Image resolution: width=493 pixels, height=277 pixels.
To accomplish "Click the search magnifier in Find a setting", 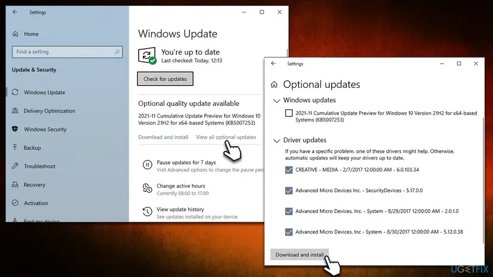I will pyautogui.click(x=117, y=52).
